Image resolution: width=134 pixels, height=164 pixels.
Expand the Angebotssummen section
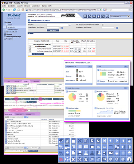[x=98, y=70]
